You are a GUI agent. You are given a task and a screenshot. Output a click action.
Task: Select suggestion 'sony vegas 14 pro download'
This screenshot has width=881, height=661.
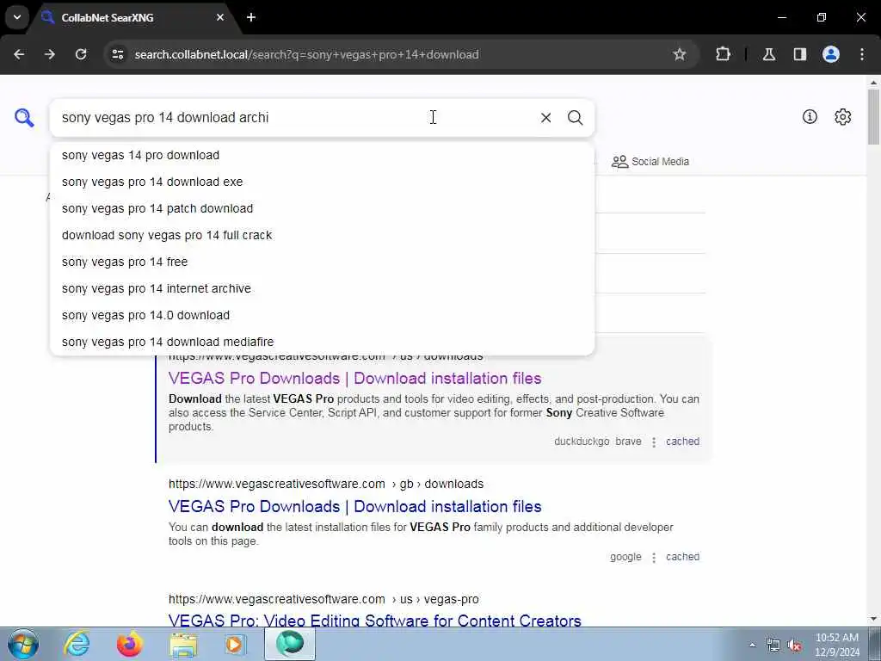click(x=322, y=155)
